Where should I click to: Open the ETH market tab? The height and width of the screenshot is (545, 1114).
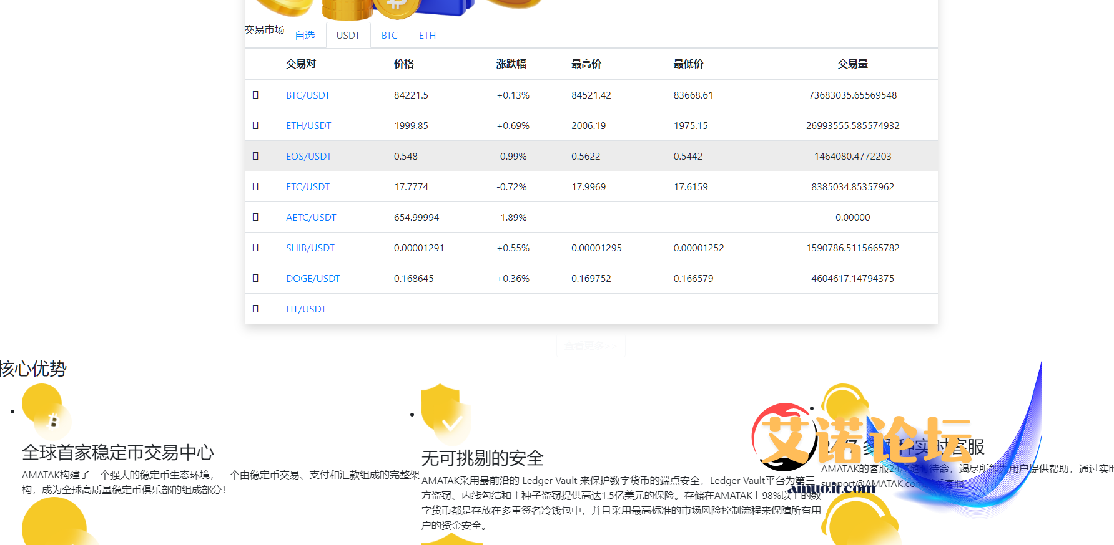point(428,36)
